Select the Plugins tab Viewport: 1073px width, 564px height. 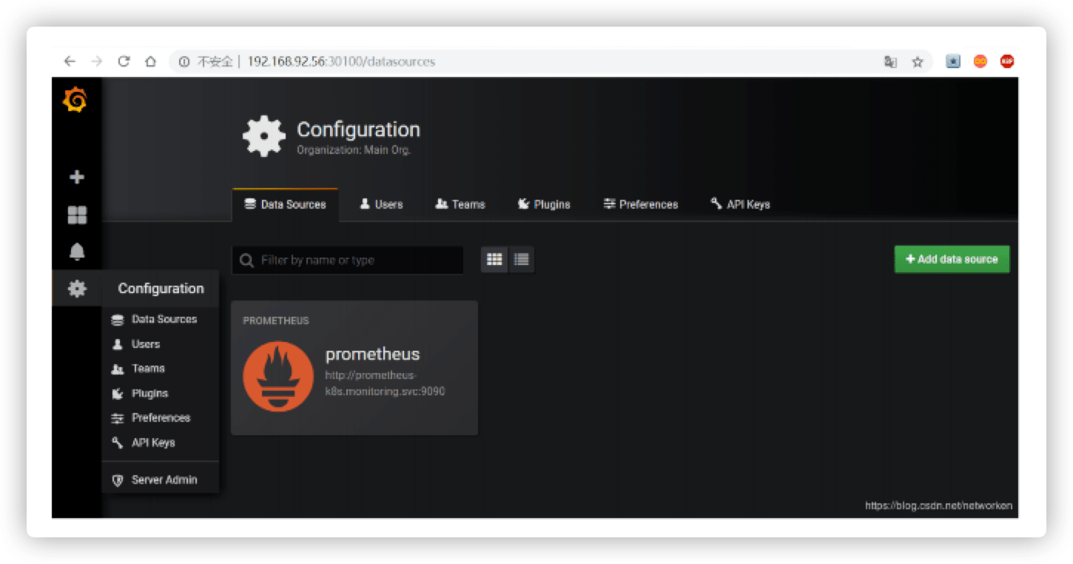click(544, 204)
